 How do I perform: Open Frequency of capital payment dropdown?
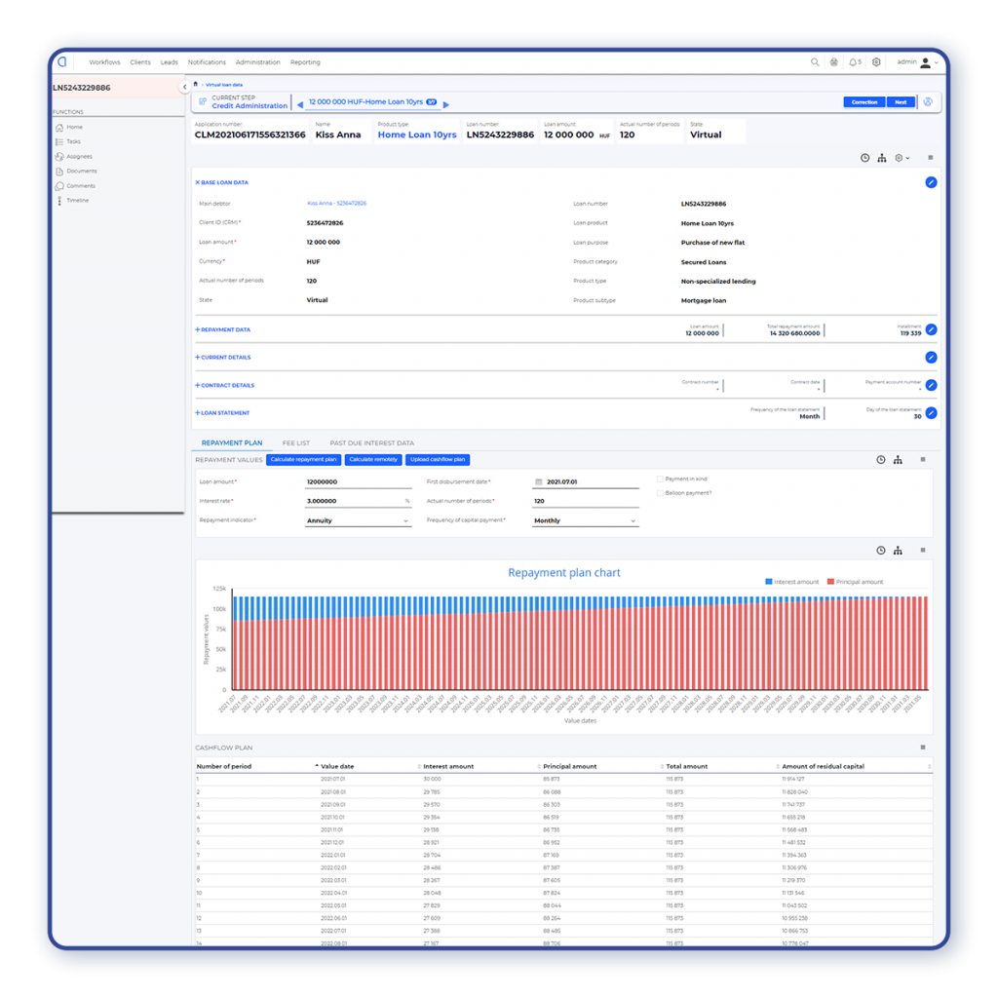(585, 521)
